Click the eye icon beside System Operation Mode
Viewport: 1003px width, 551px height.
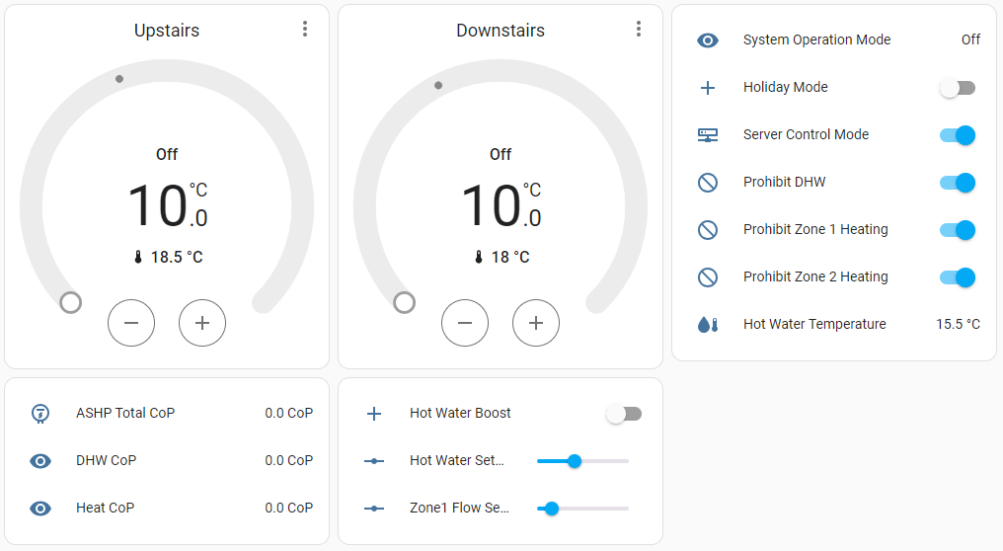pyautogui.click(x=708, y=40)
